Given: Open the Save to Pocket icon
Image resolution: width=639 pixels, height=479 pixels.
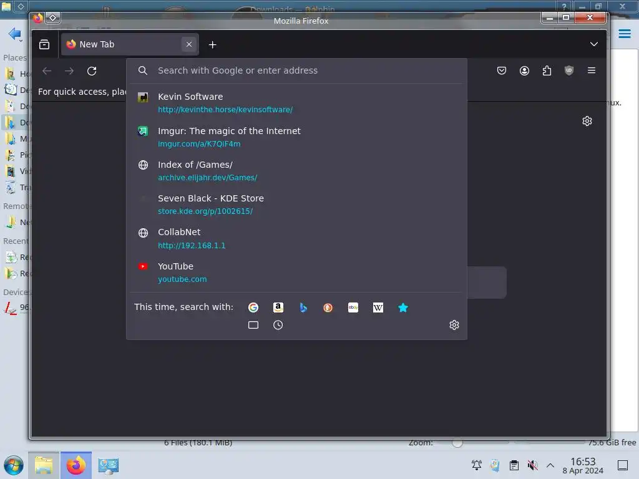Looking at the screenshot, I should [502, 70].
